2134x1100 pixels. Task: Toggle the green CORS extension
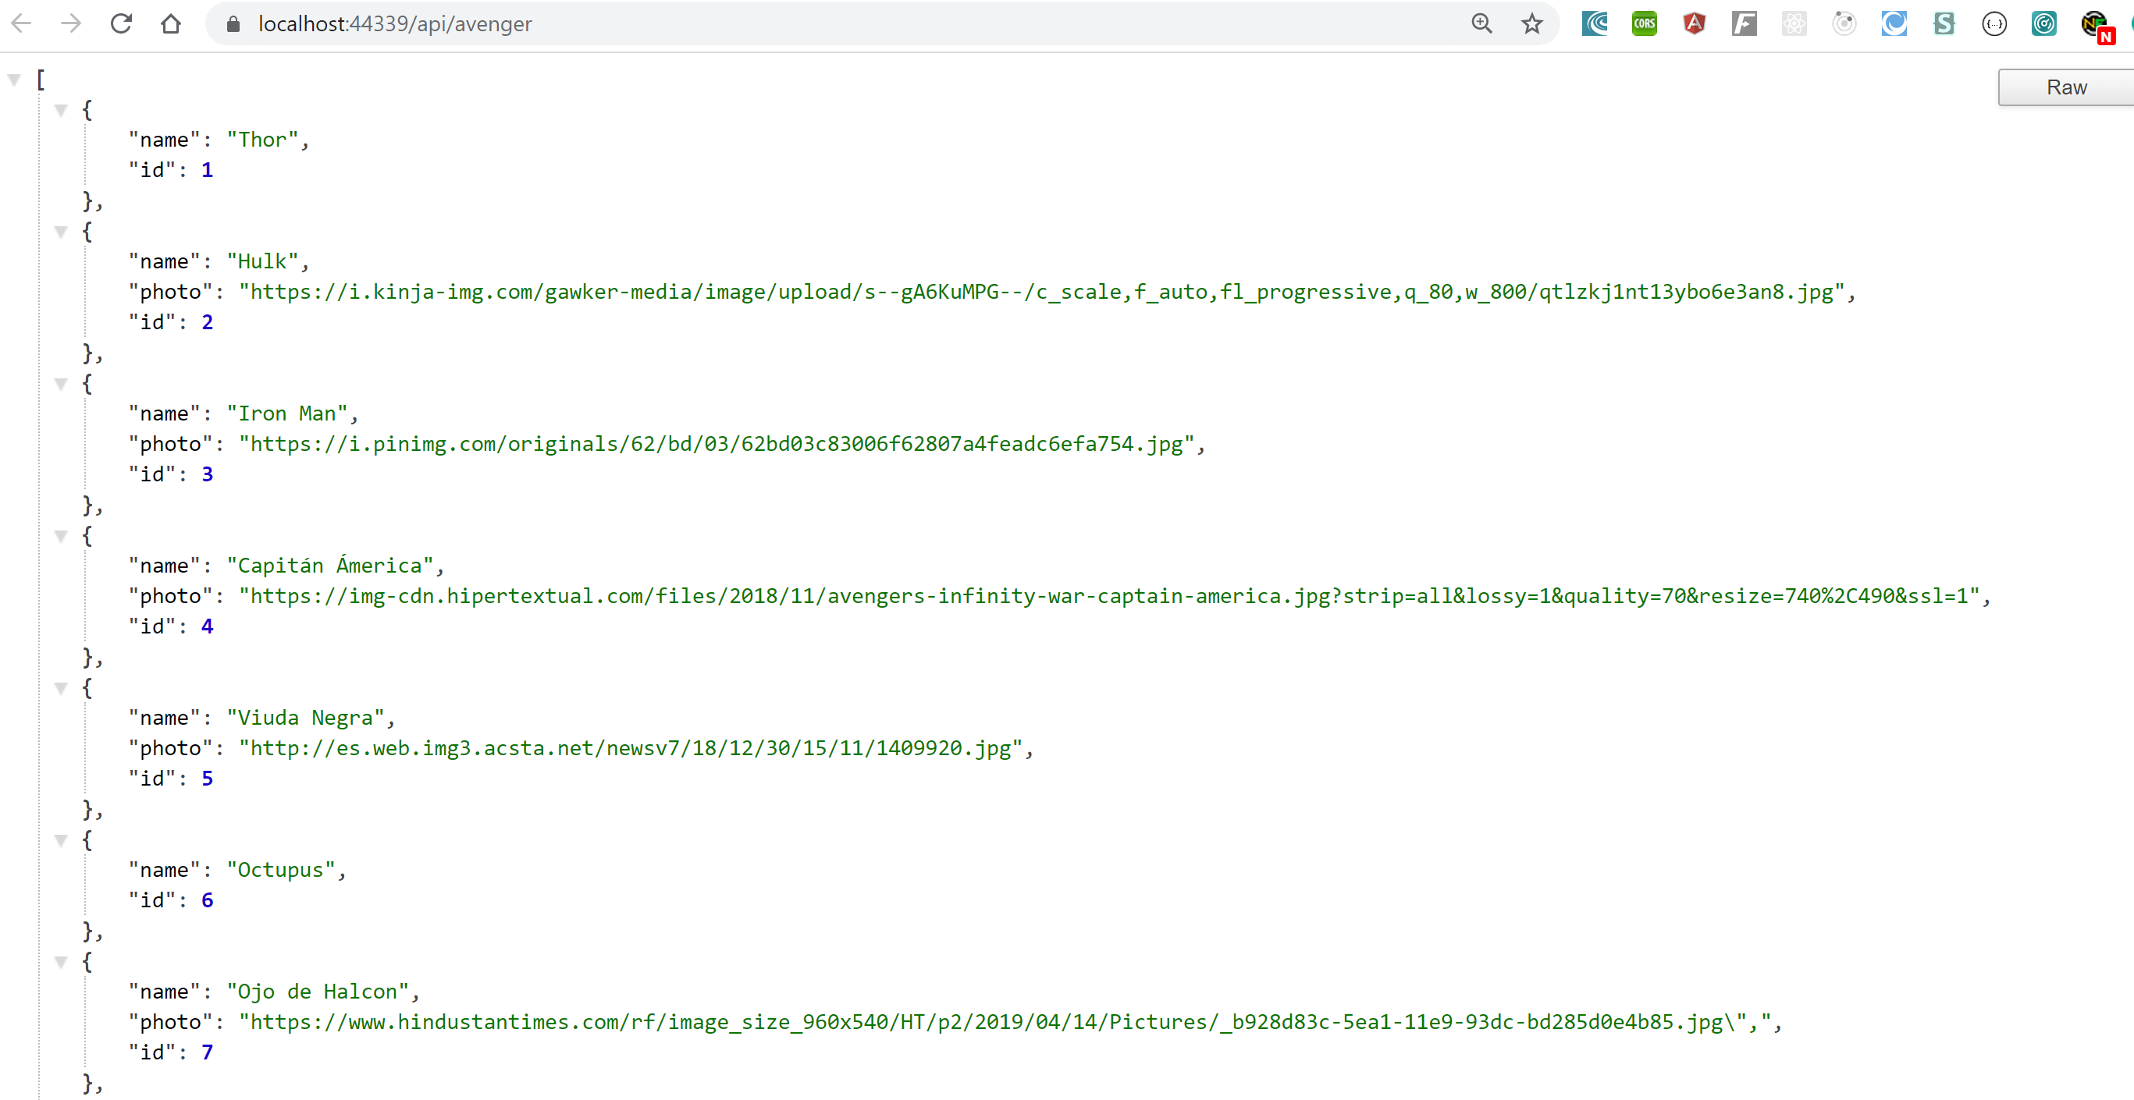pos(1645,23)
